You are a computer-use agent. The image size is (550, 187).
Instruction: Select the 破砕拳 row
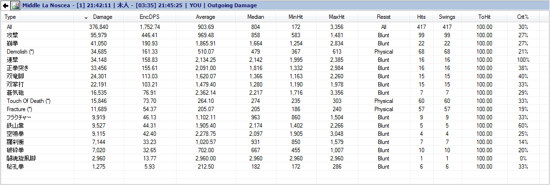pos(275,150)
